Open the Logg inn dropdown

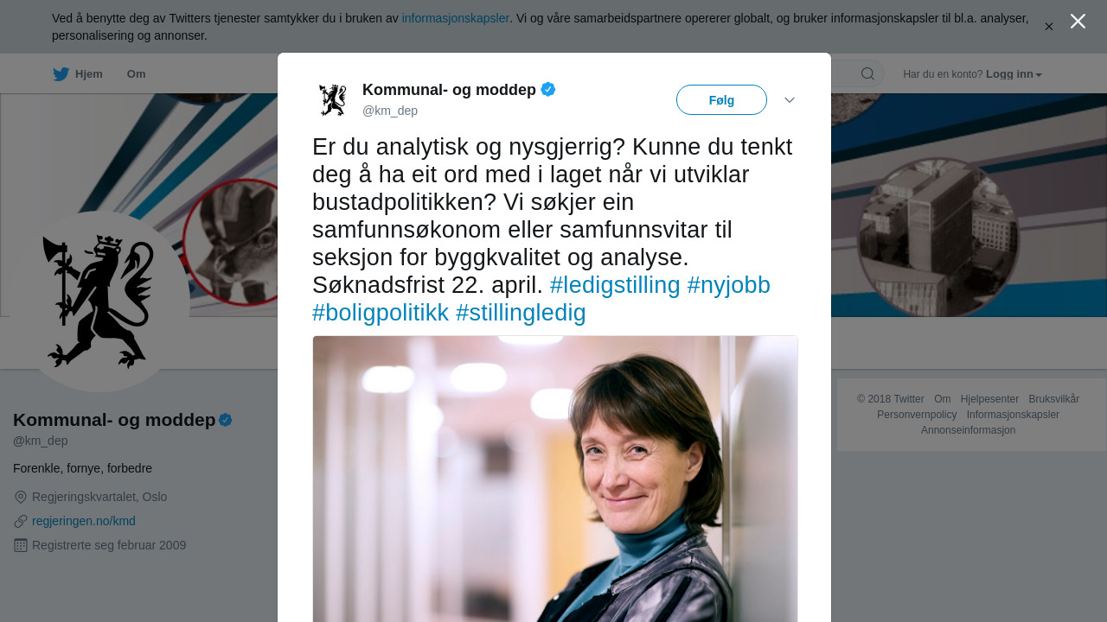(1014, 74)
